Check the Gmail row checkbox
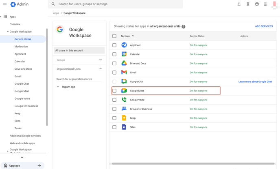 114,73
